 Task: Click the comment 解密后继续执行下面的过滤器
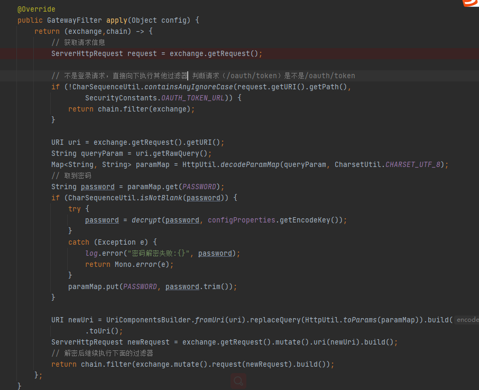(103, 354)
